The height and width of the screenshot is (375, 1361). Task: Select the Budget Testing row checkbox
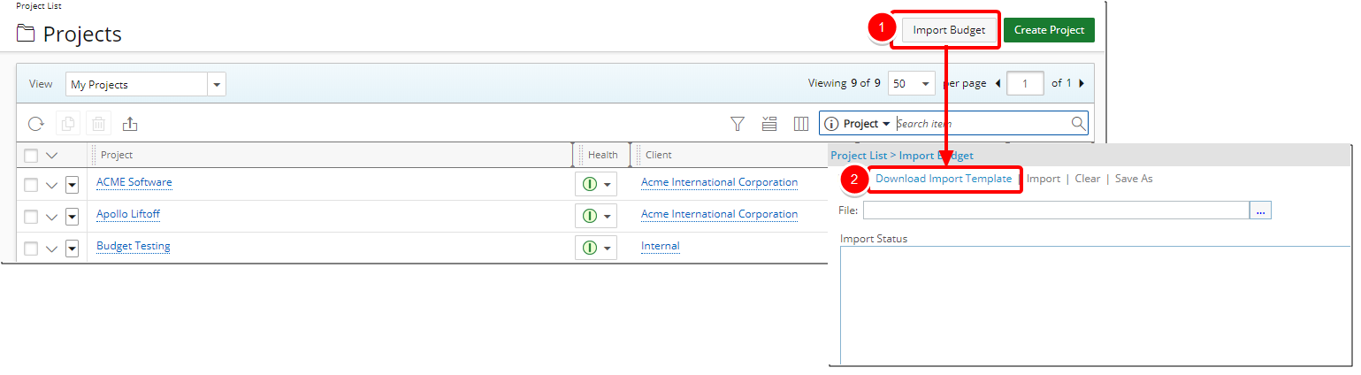(x=31, y=248)
